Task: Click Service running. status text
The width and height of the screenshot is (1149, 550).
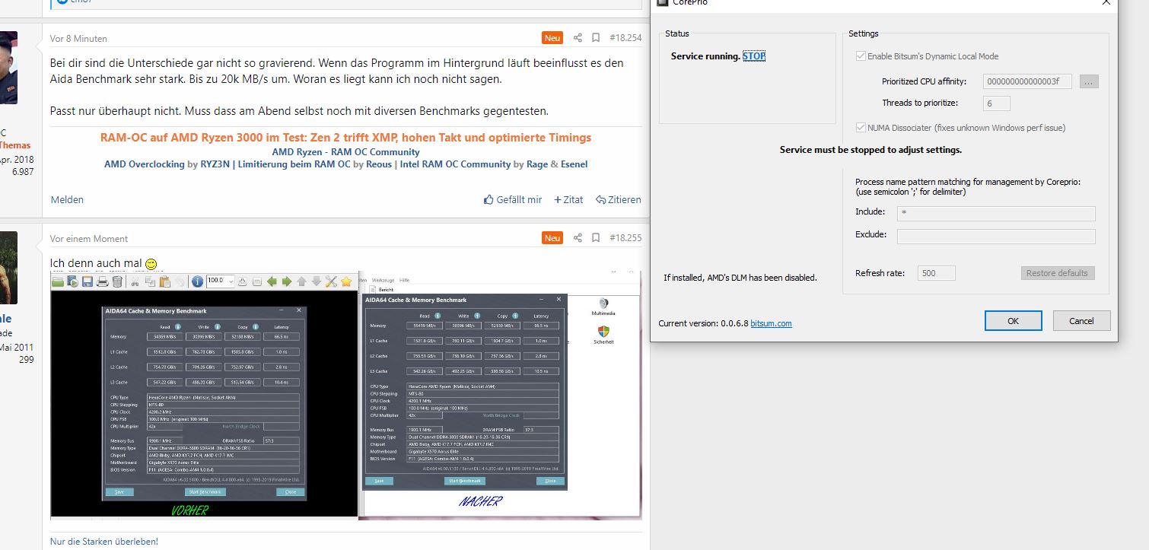Action: (705, 56)
